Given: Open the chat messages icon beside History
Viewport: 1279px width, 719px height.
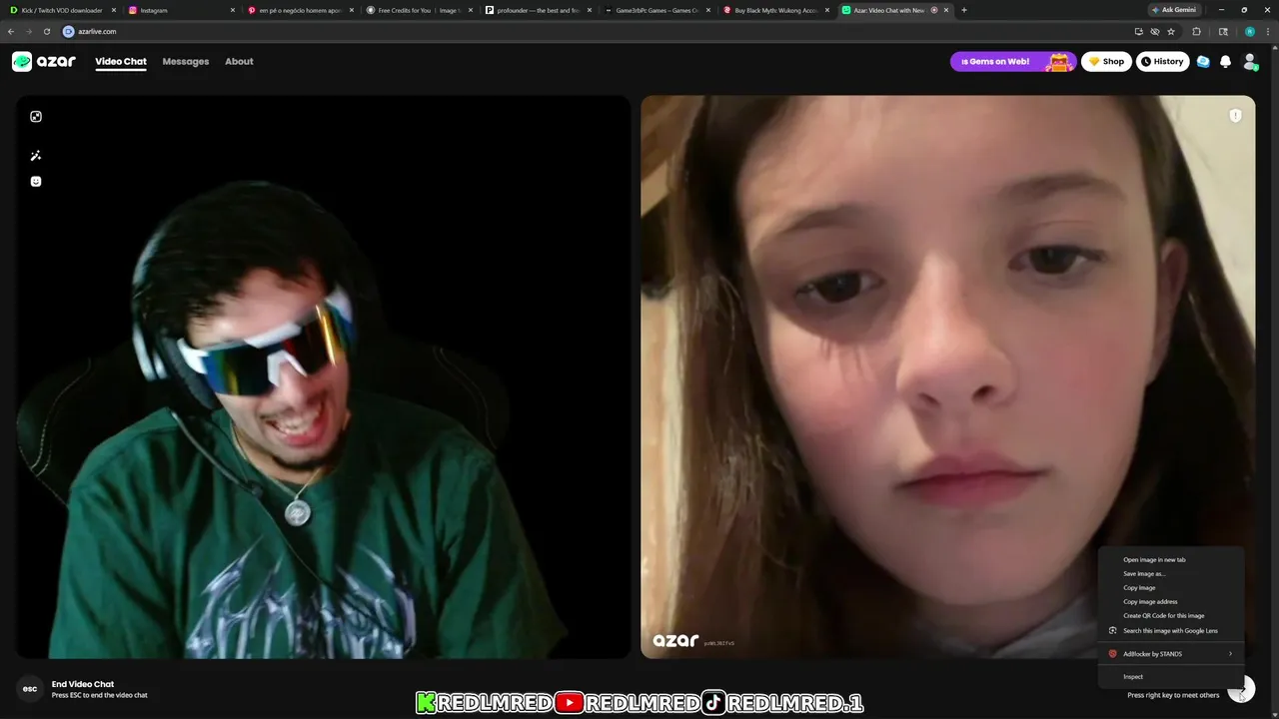Looking at the screenshot, I should tap(1203, 62).
